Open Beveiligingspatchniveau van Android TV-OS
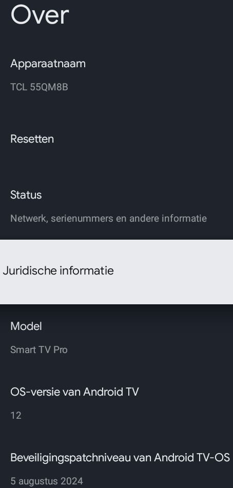 [x=116, y=469]
